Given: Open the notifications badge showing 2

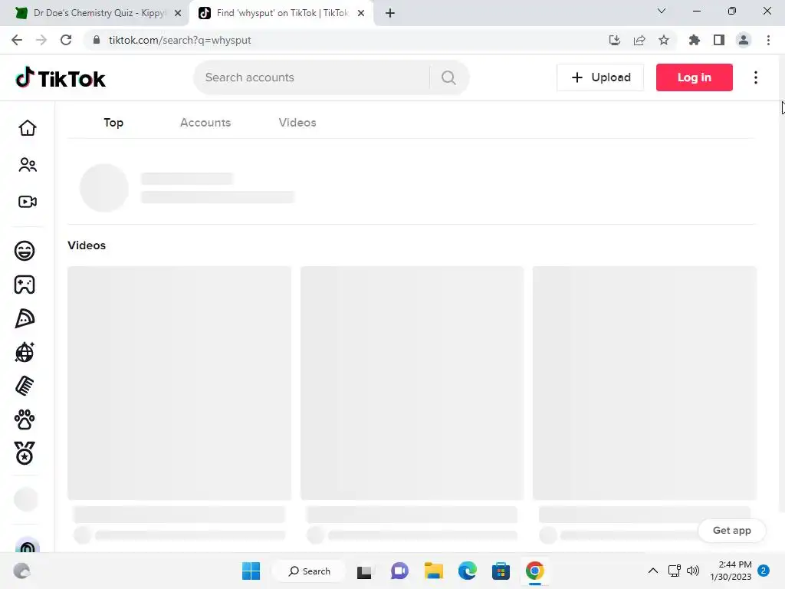Looking at the screenshot, I should pyautogui.click(x=764, y=571).
